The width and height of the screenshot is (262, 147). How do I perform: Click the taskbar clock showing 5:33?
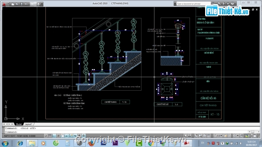coord(251,143)
